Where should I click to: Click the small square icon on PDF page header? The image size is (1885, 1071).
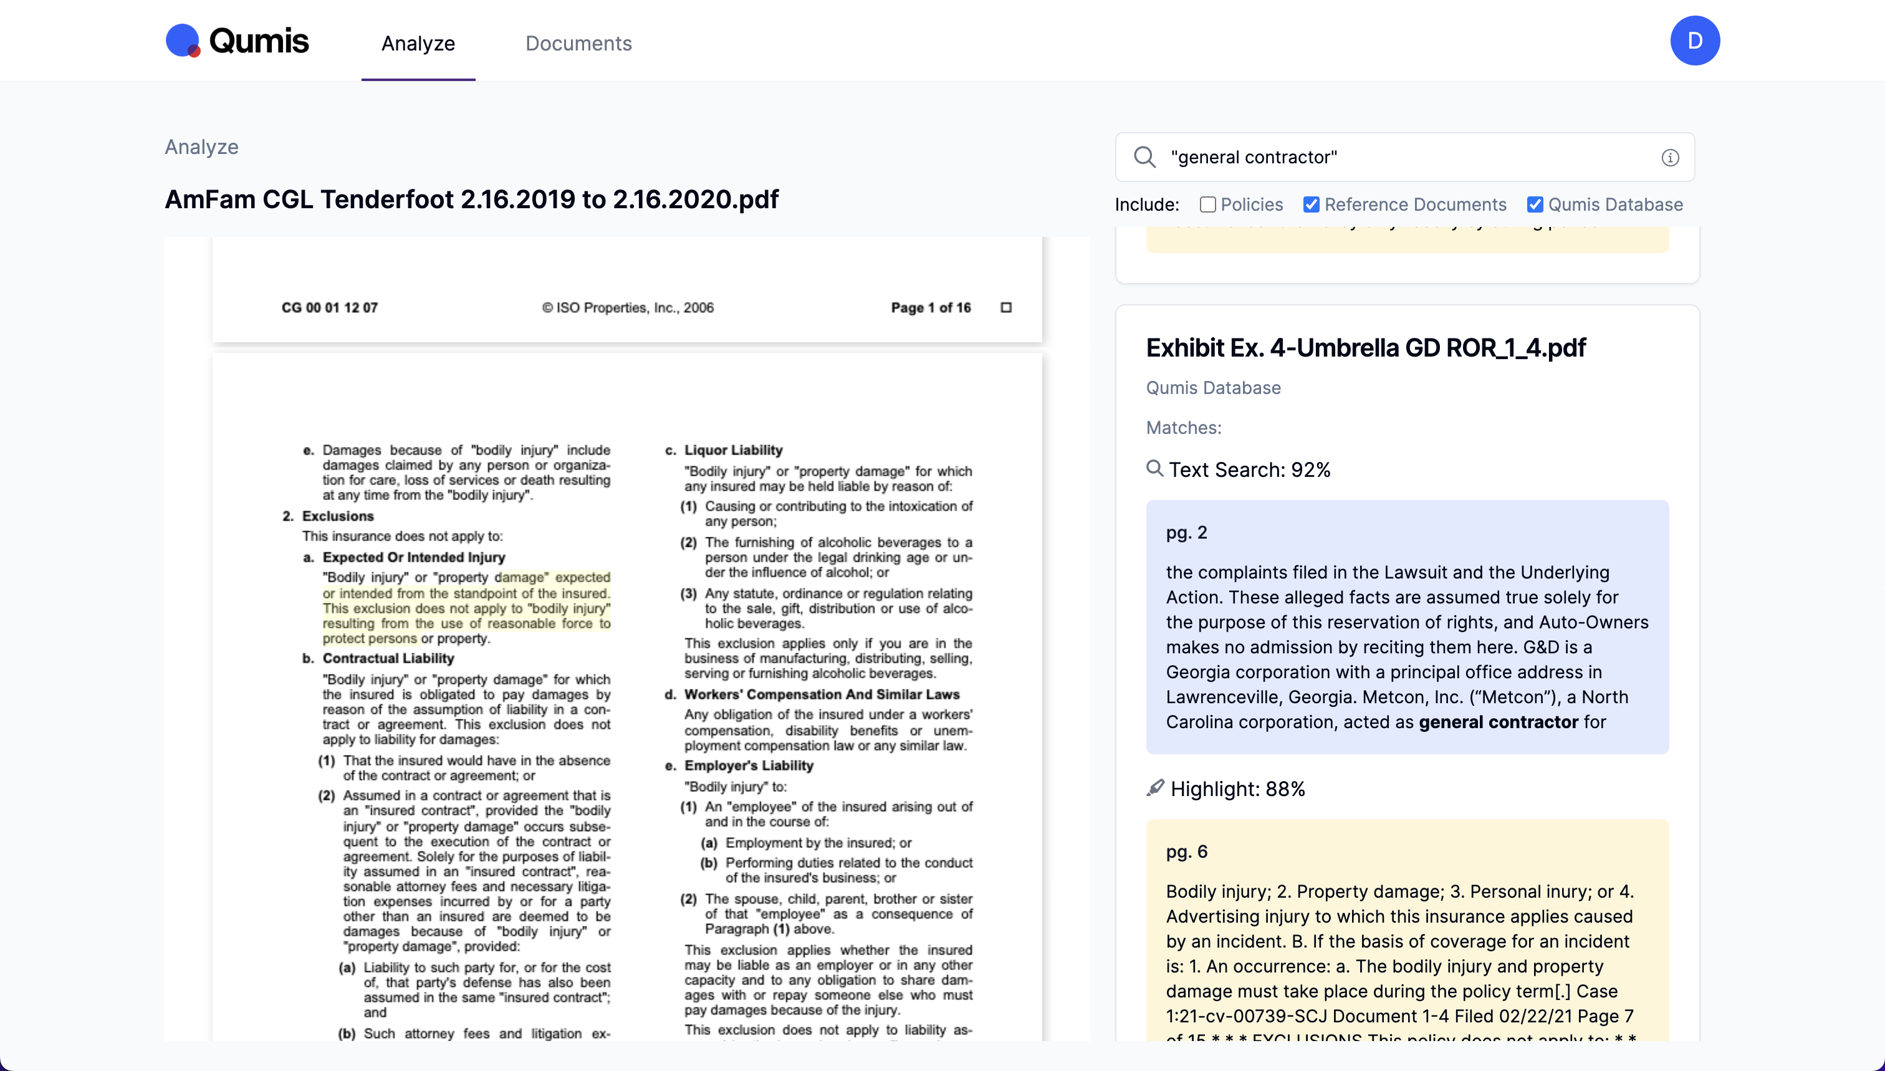1006,307
